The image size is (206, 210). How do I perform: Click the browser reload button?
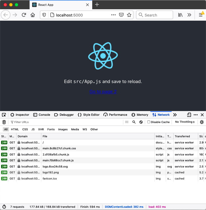(24, 15)
